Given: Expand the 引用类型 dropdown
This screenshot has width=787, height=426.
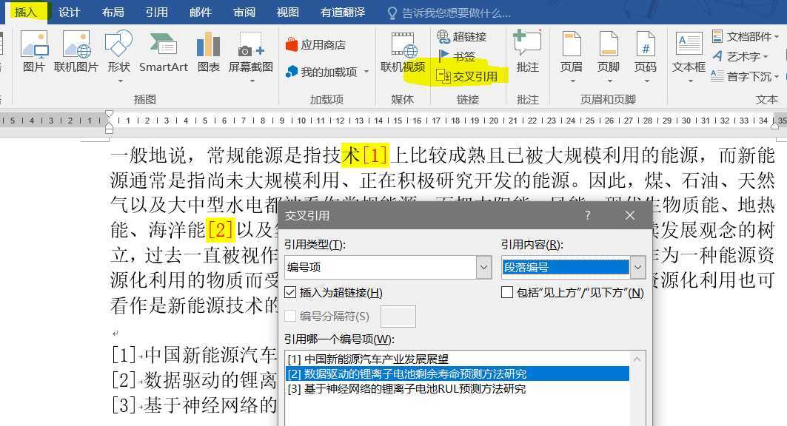Looking at the screenshot, I should click(483, 267).
